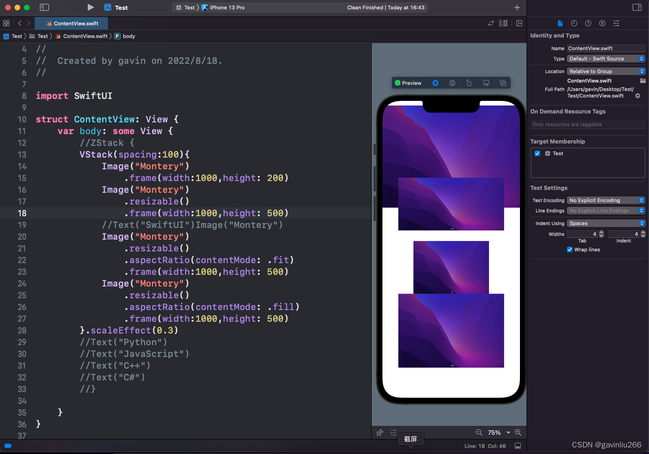The width and height of the screenshot is (649, 454).
Task: Open the 75% zoom level dropdown
Action: 499,432
